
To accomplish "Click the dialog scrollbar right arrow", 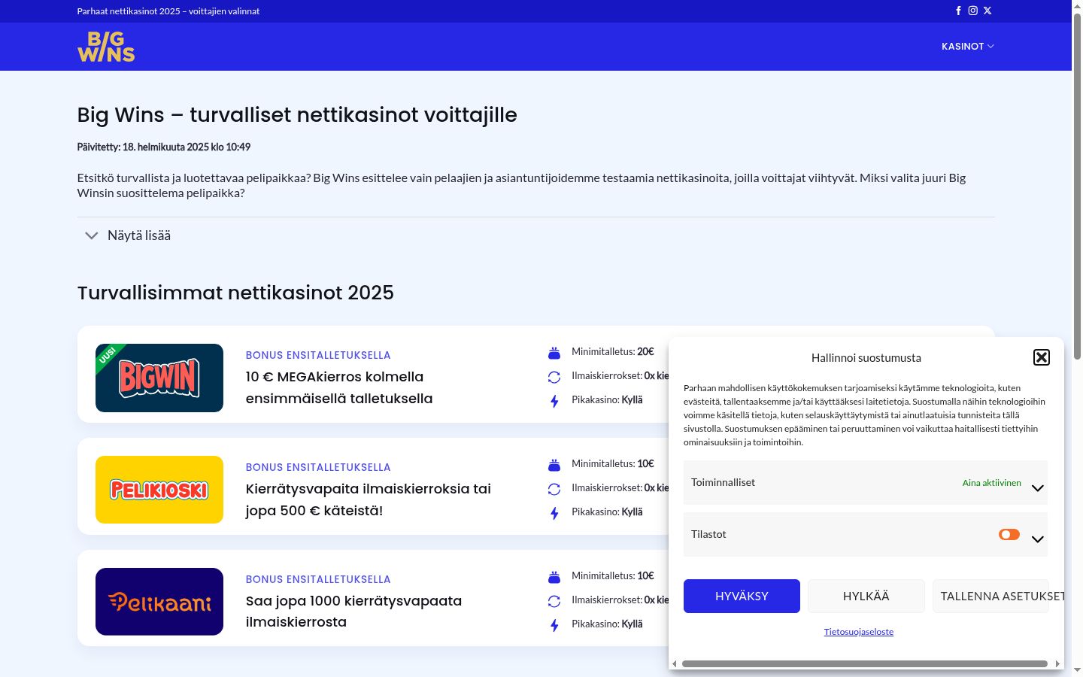I will [x=1057, y=663].
